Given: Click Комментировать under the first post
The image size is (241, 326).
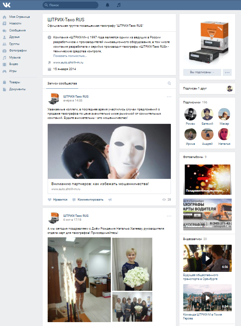Looking at the screenshot, I should (88, 200).
